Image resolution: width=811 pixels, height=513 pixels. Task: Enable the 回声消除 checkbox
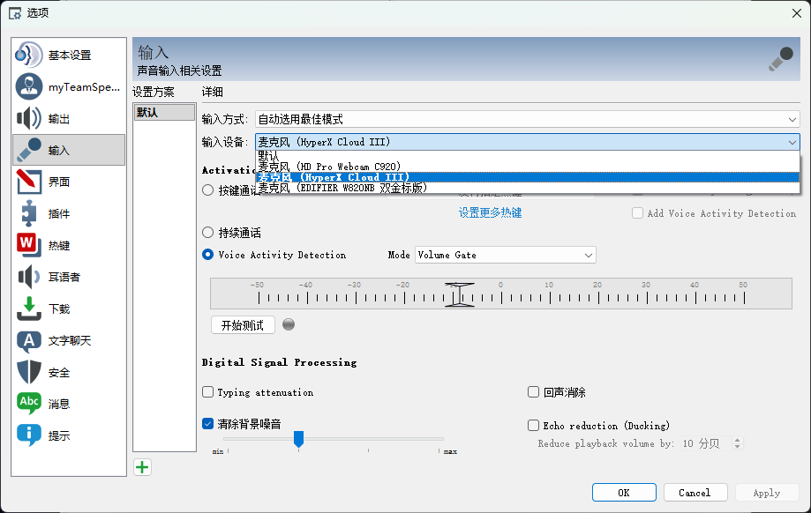pos(533,392)
